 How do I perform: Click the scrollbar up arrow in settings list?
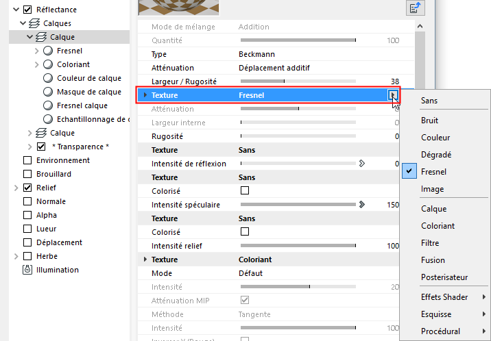pyautogui.click(x=420, y=26)
